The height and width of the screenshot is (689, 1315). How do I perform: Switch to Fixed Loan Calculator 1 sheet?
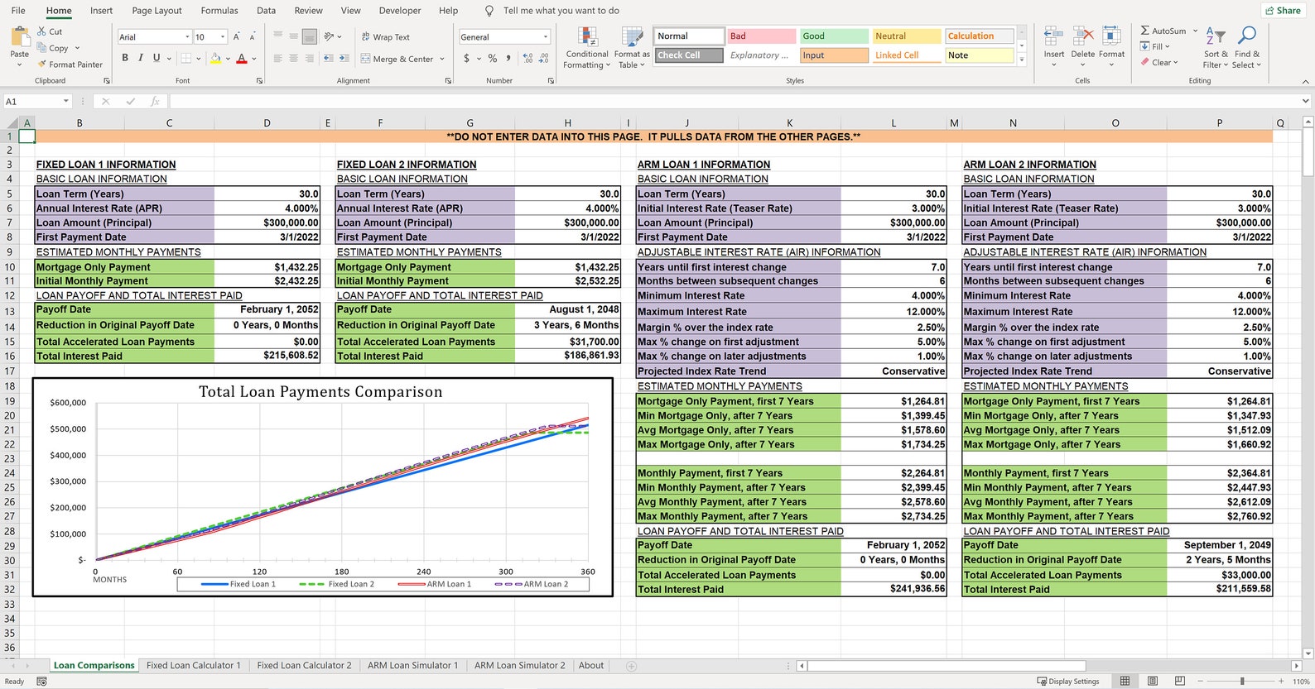194,665
